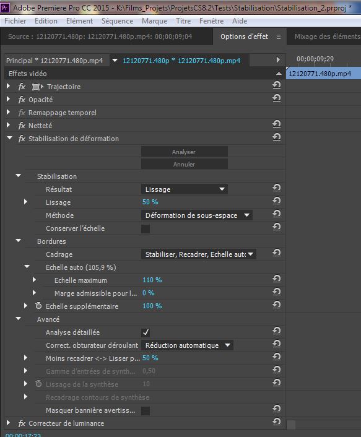
Task: Toggle fx for Correcteur de luminance
Action: click(22, 423)
